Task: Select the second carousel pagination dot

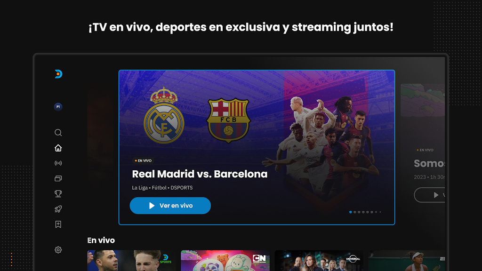Action: click(355, 212)
